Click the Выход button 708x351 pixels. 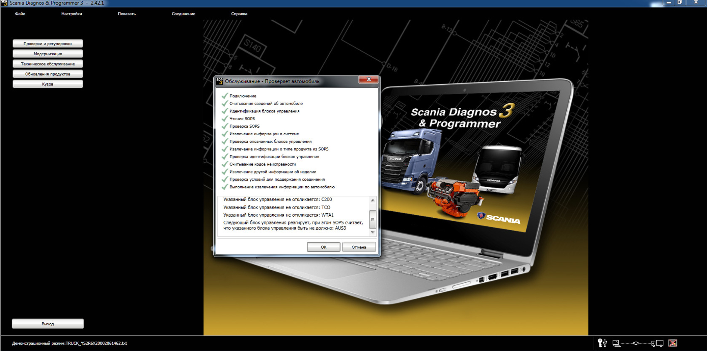pyautogui.click(x=48, y=324)
